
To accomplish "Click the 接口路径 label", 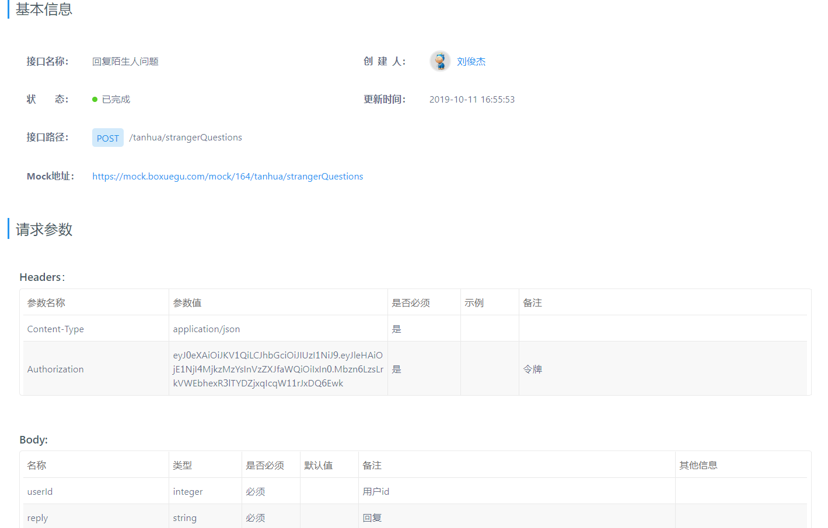I will click(x=48, y=137).
